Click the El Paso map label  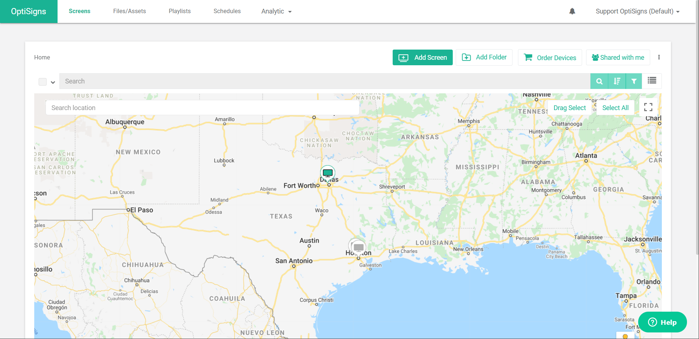pos(142,210)
